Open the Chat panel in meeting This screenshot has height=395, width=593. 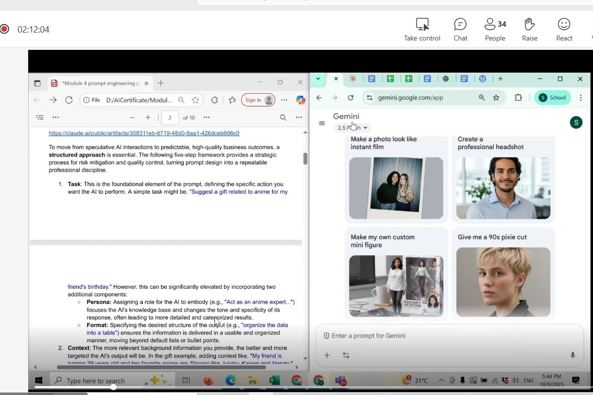click(x=460, y=30)
